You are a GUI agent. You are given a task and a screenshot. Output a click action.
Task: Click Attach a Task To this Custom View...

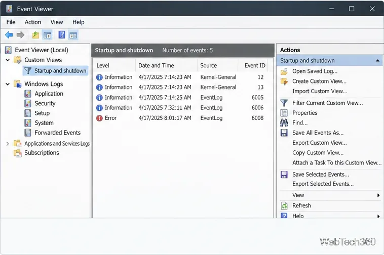(x=337, y=163)
